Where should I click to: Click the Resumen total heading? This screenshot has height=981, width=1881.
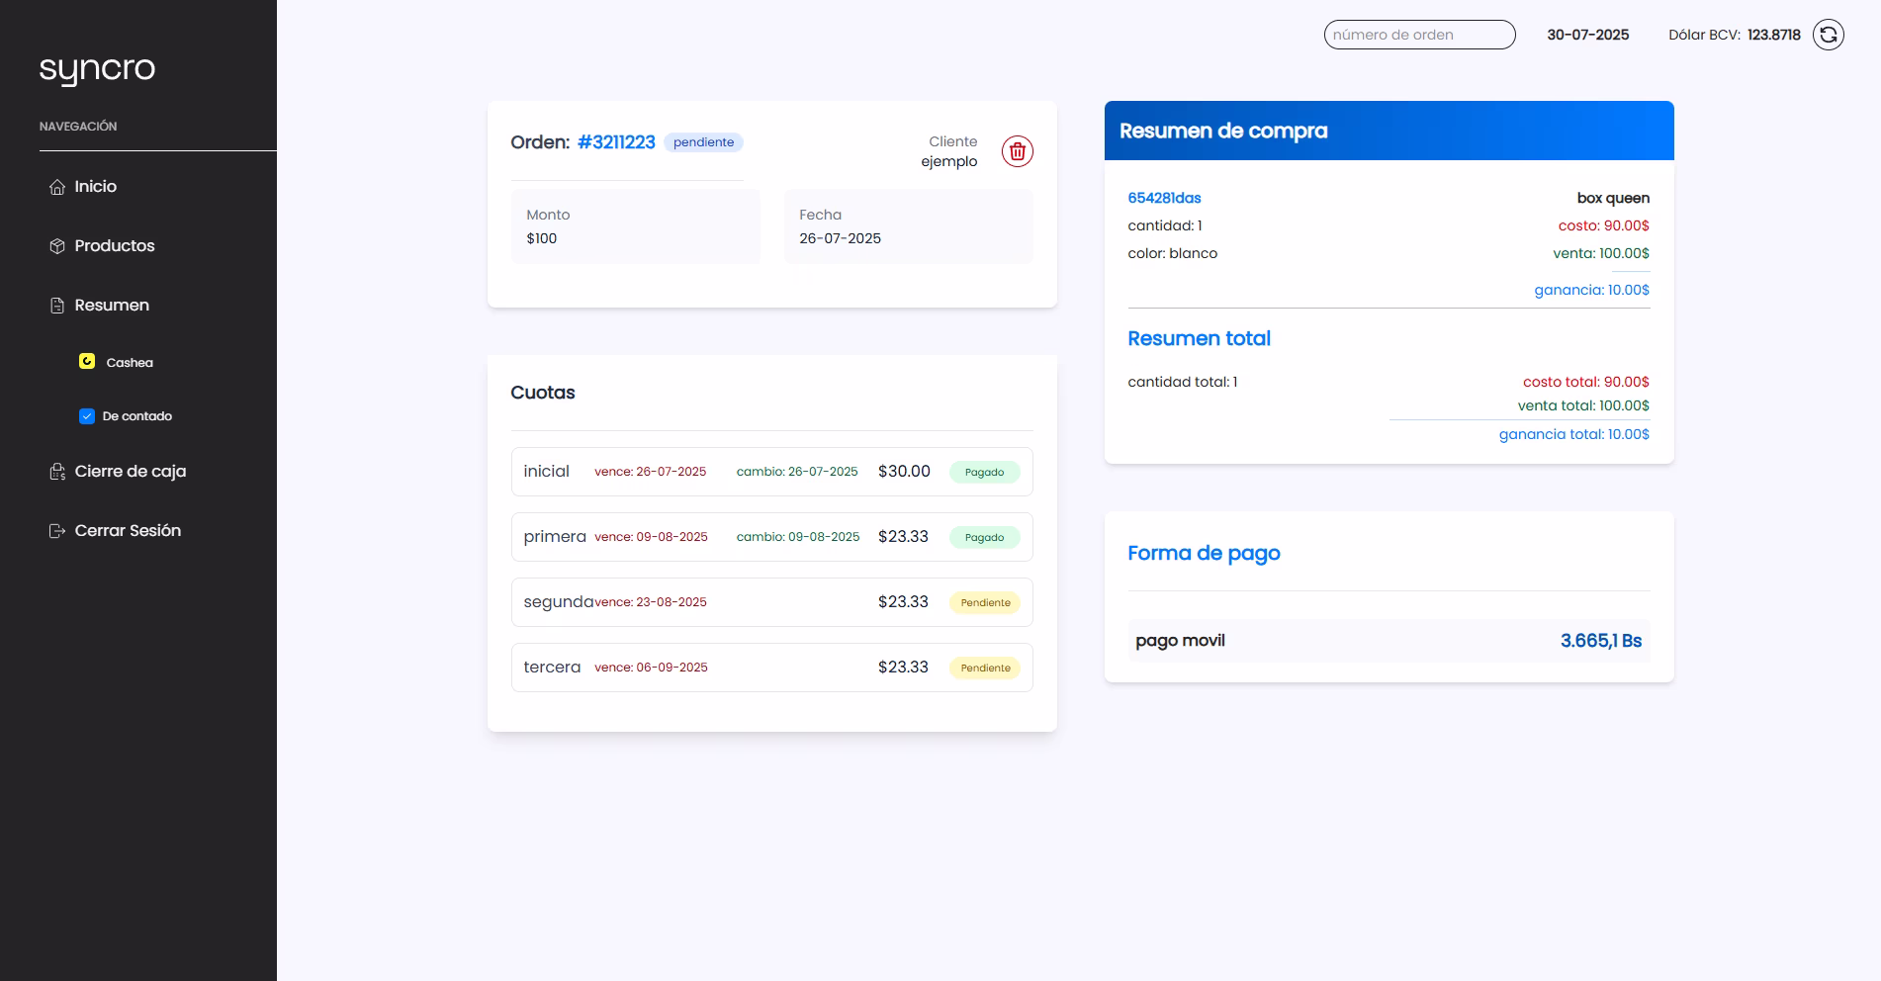1200,338
